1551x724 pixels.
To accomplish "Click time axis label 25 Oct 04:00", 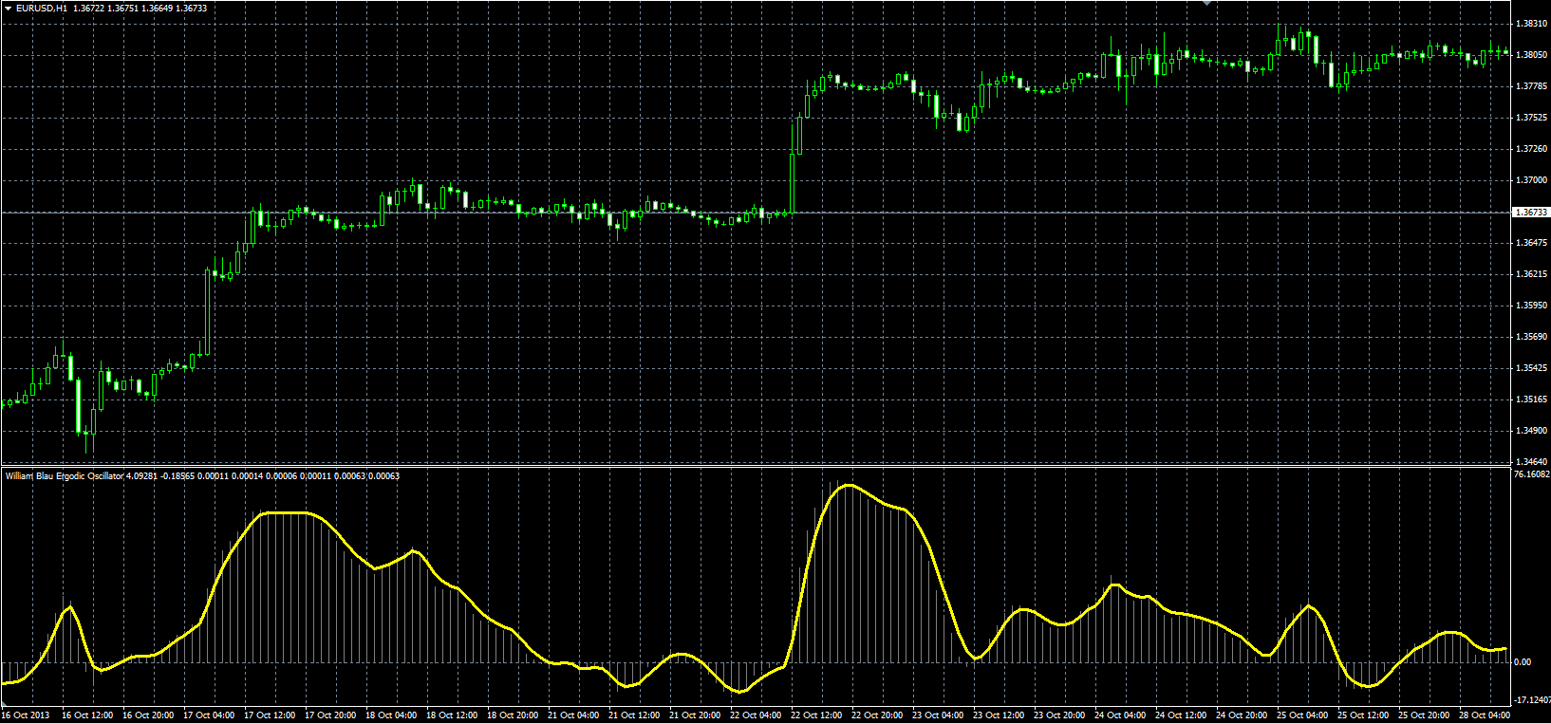I will (1302, 715).
